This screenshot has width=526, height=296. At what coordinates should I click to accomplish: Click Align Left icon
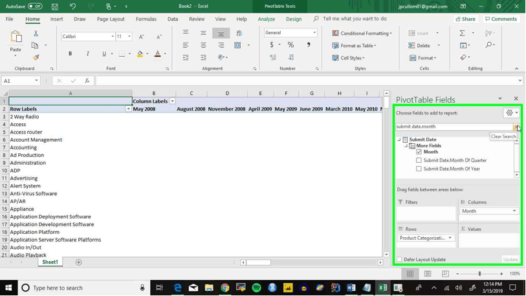pyautogui.click(x=186, y=45)
